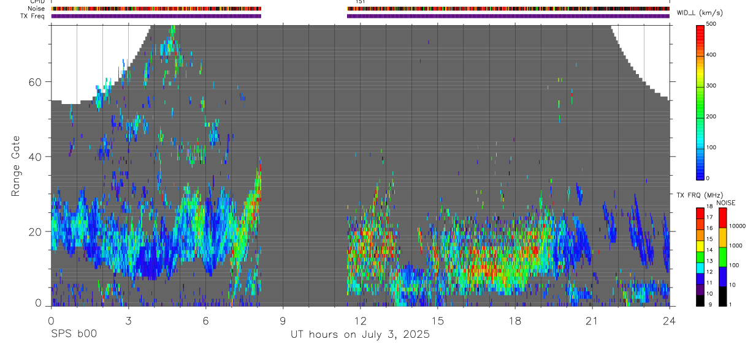Click the red 10000 swatch in NOISE legend
753x347 pixels.
[x=722, y=218]
